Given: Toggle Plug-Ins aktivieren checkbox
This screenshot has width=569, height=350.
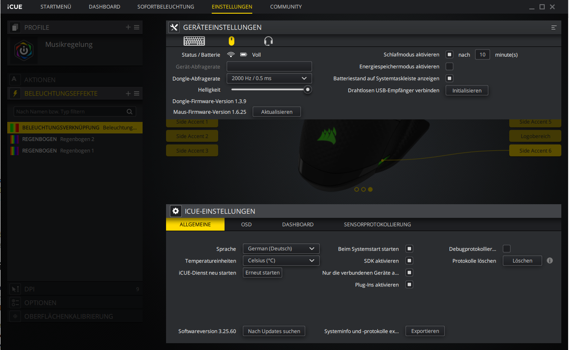Looking at the screenshot, I should pyautogui.click(x=409, y=284).
